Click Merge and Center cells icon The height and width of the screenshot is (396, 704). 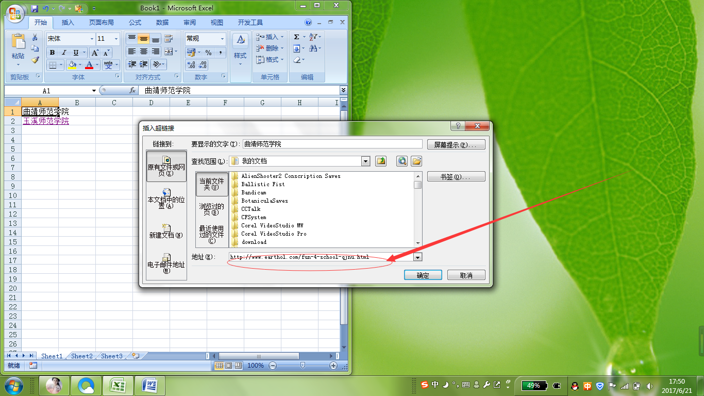click(x=168, y=52)
